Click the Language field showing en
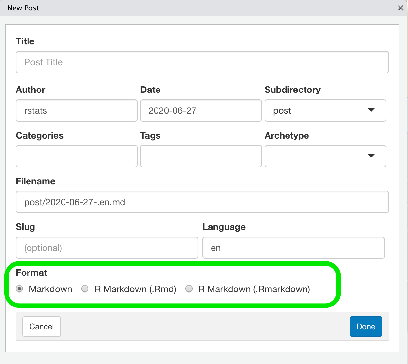 (294, 248)
